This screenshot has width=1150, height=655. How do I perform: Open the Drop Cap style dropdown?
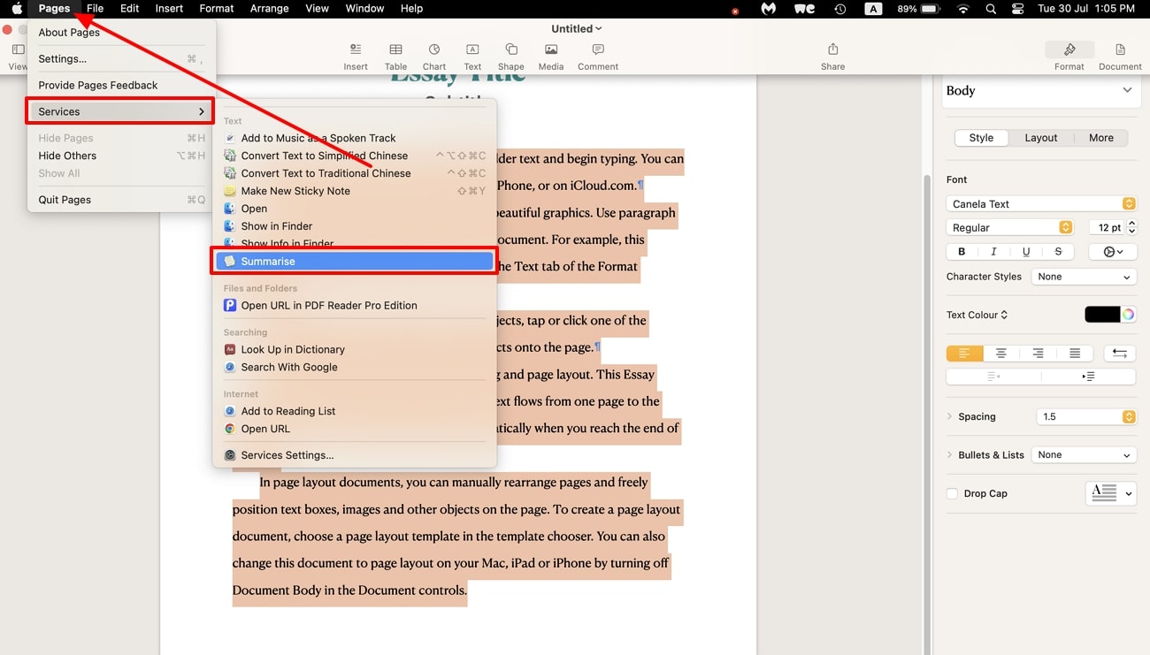(x=1110, y=493)
